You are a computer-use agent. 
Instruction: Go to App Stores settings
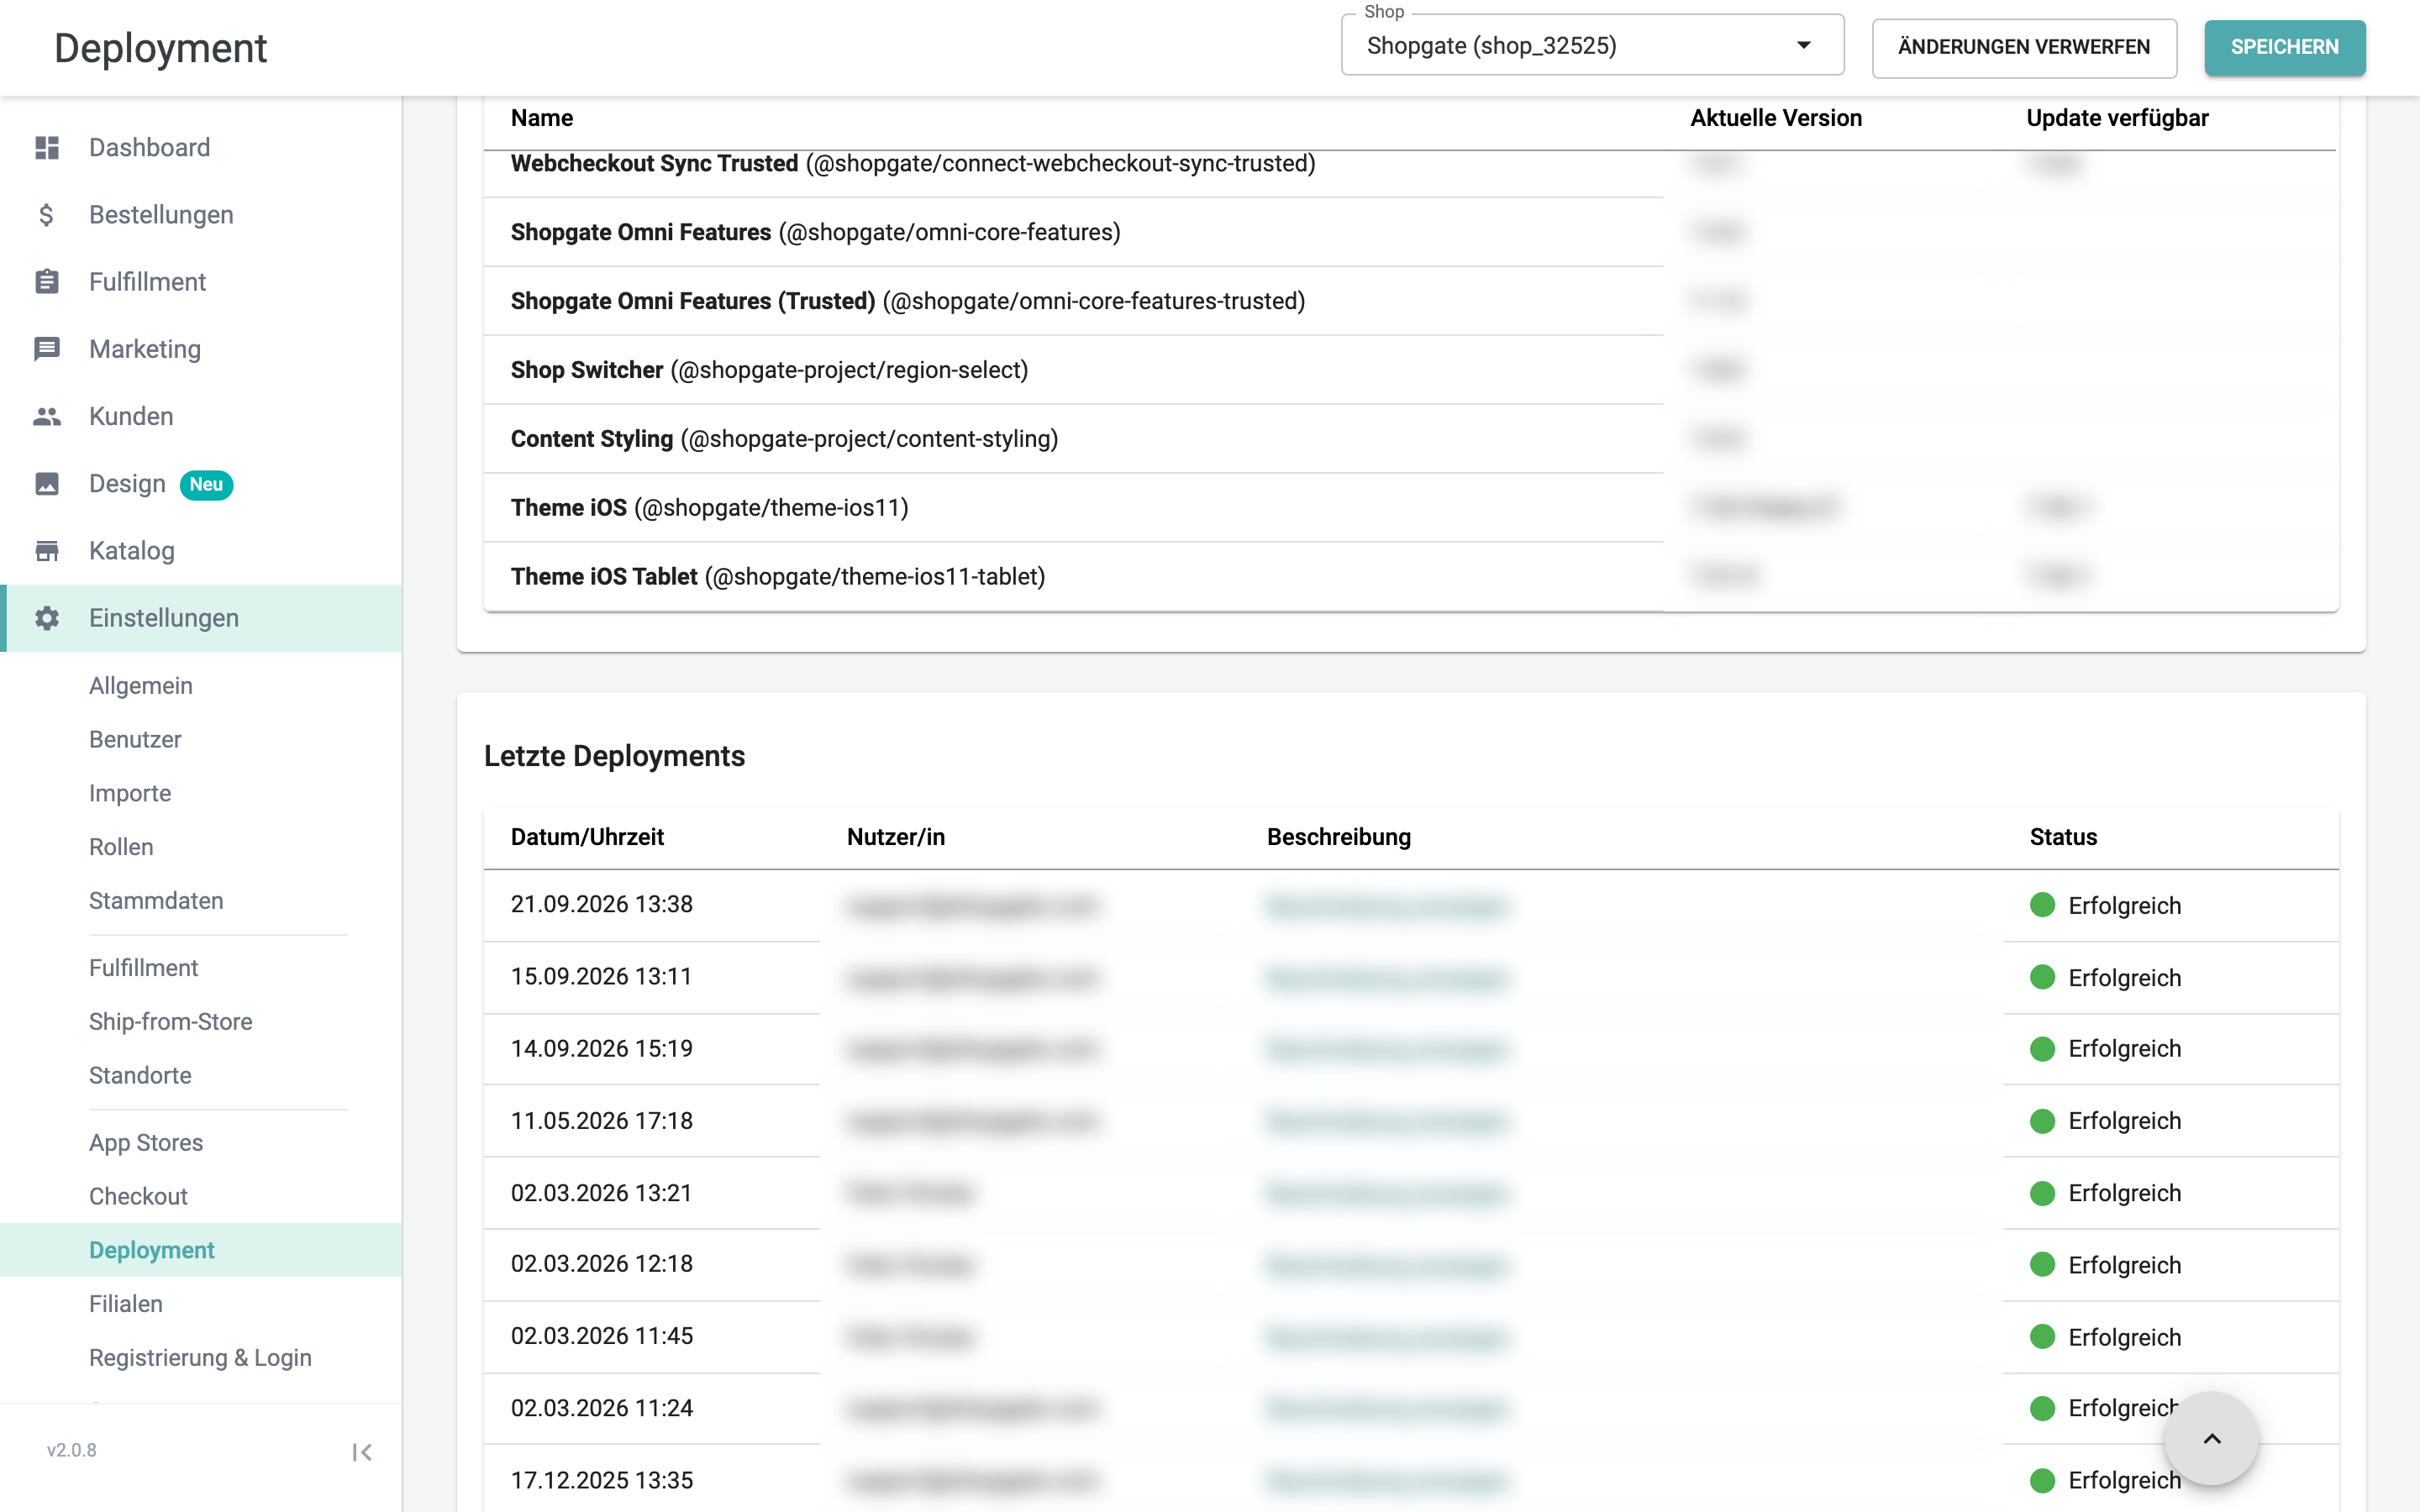tap(146, 1143)
